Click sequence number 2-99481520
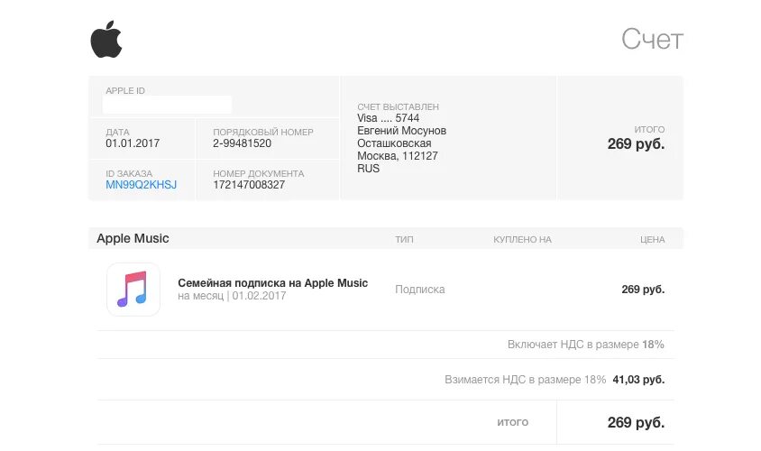 pyautogui.click(x=242, y=143)
